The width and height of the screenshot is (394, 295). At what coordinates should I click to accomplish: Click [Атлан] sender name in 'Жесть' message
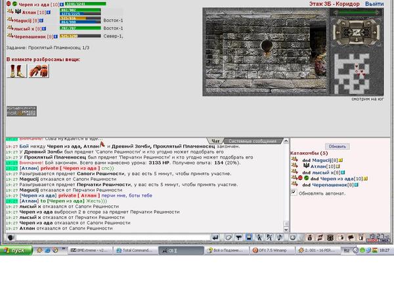29,201
